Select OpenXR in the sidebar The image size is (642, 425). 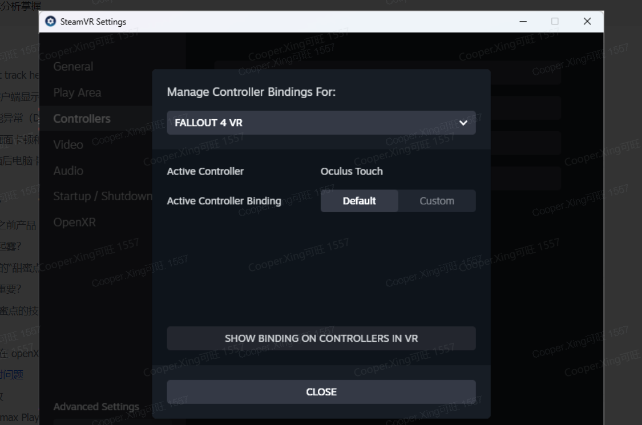click(x=75, y=222)
